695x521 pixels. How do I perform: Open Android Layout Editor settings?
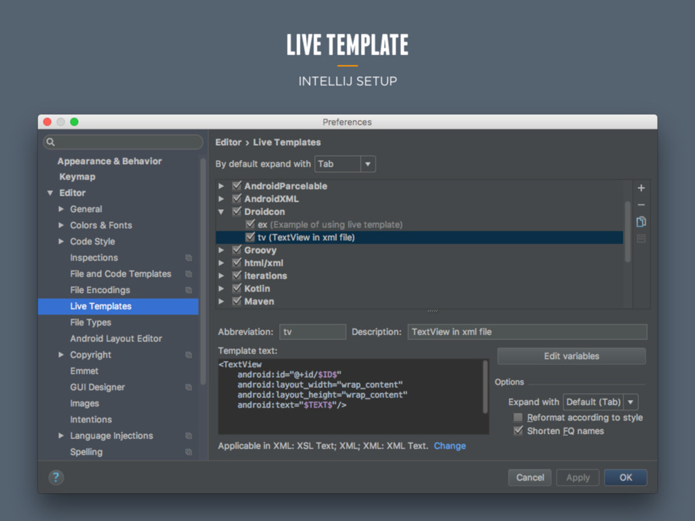[115, 339]
